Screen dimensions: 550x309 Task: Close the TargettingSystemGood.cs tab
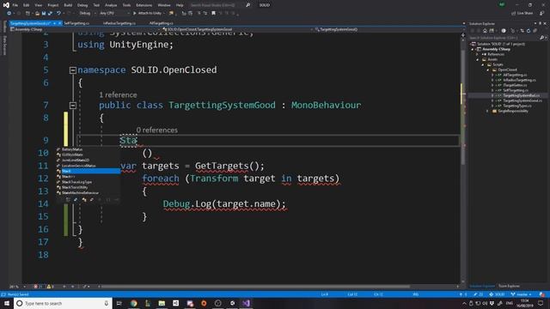coord(59,23)
